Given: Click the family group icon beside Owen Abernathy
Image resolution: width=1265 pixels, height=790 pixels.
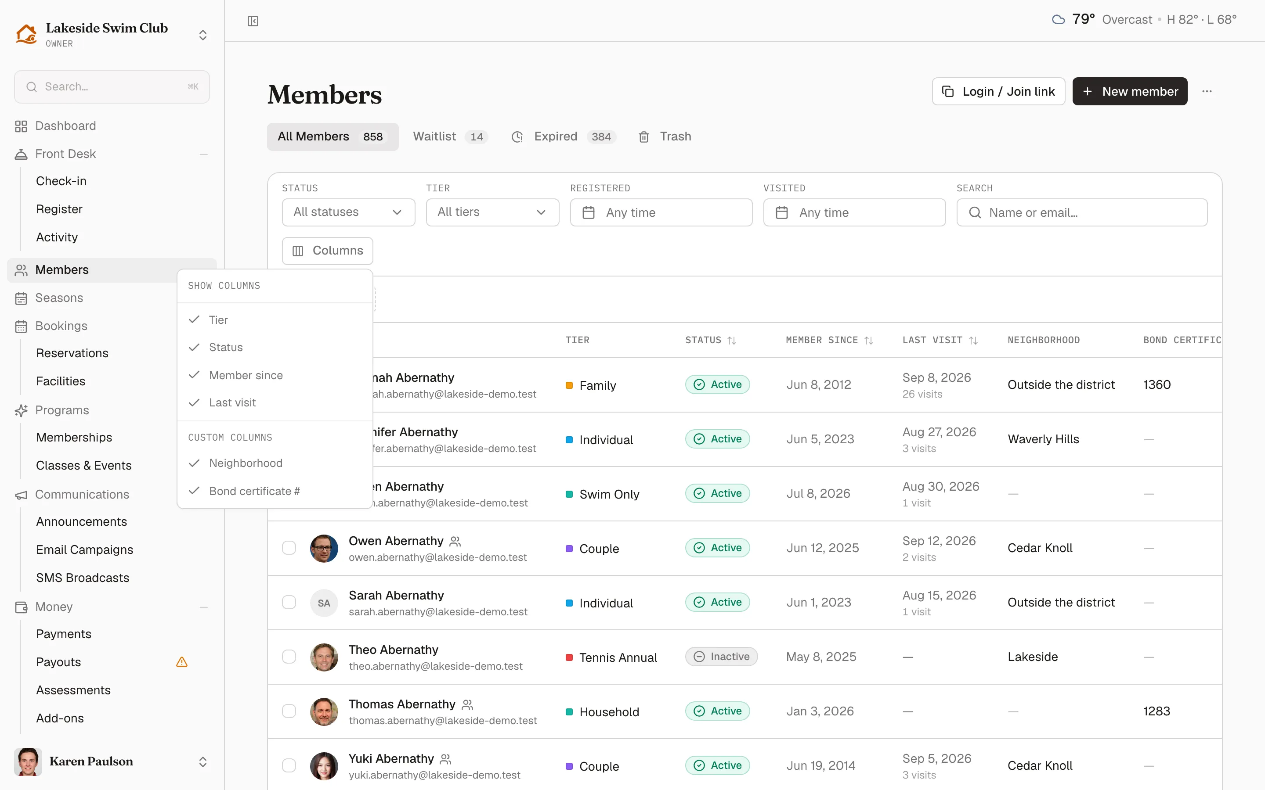Looking at the screenshot, I should pos(455,541).
